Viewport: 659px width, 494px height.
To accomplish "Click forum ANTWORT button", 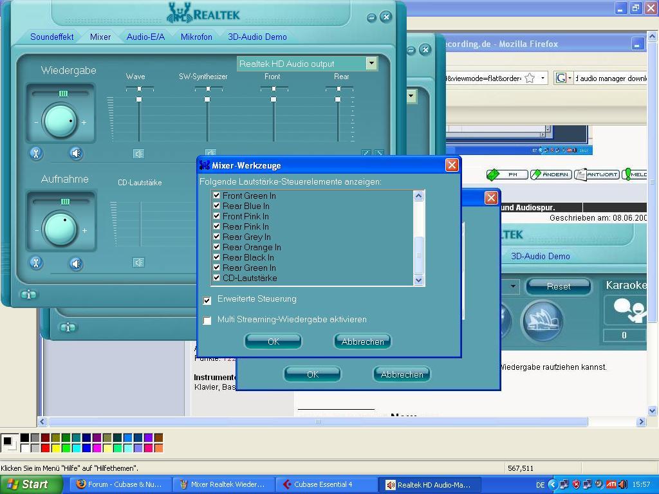I will [x=597, y=174].
